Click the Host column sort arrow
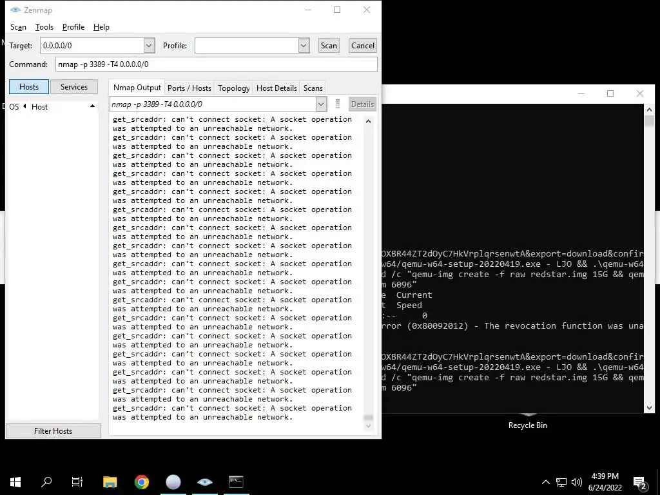Image resolution: width=660 pixels, height=495 pixels. point(92,106)
